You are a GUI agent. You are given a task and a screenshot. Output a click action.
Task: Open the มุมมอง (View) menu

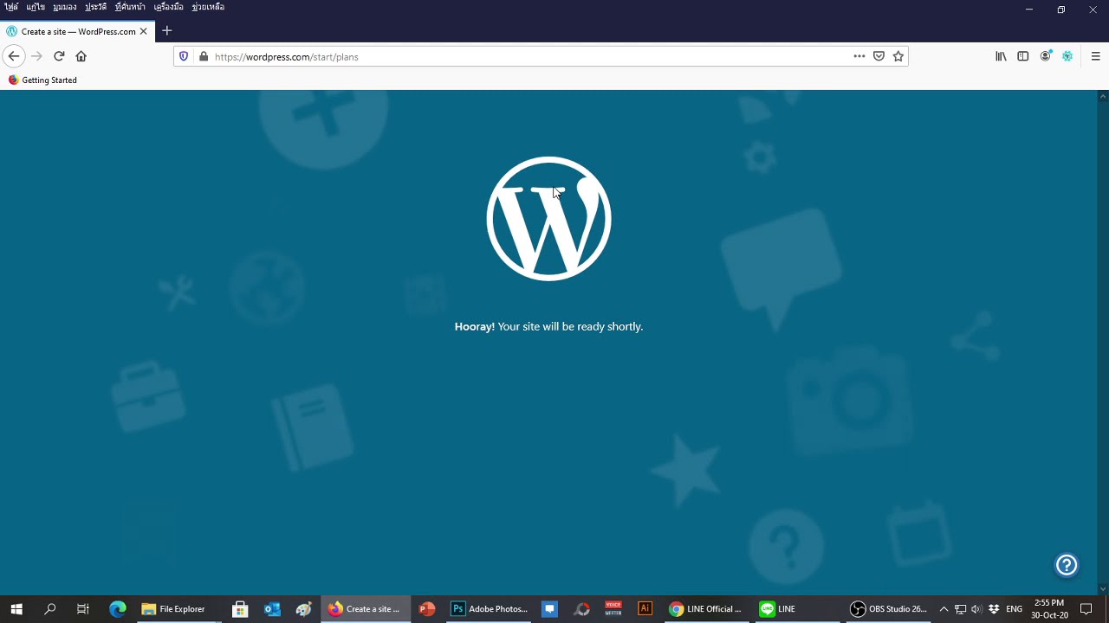(65, 7)
